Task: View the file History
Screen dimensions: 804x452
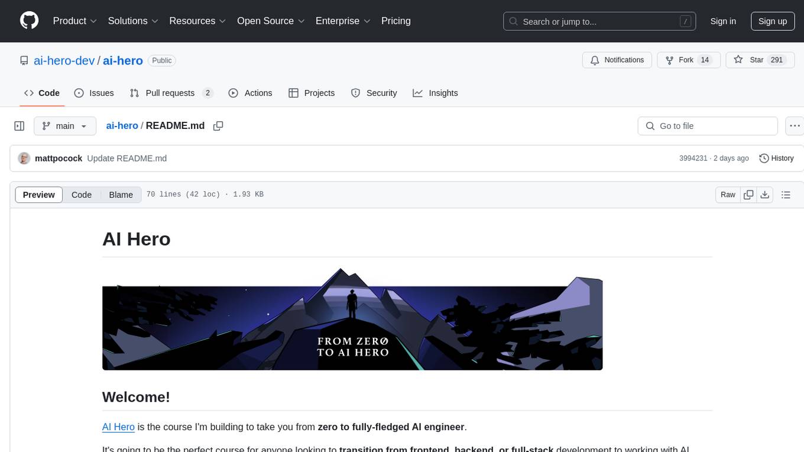Action: 776,159
